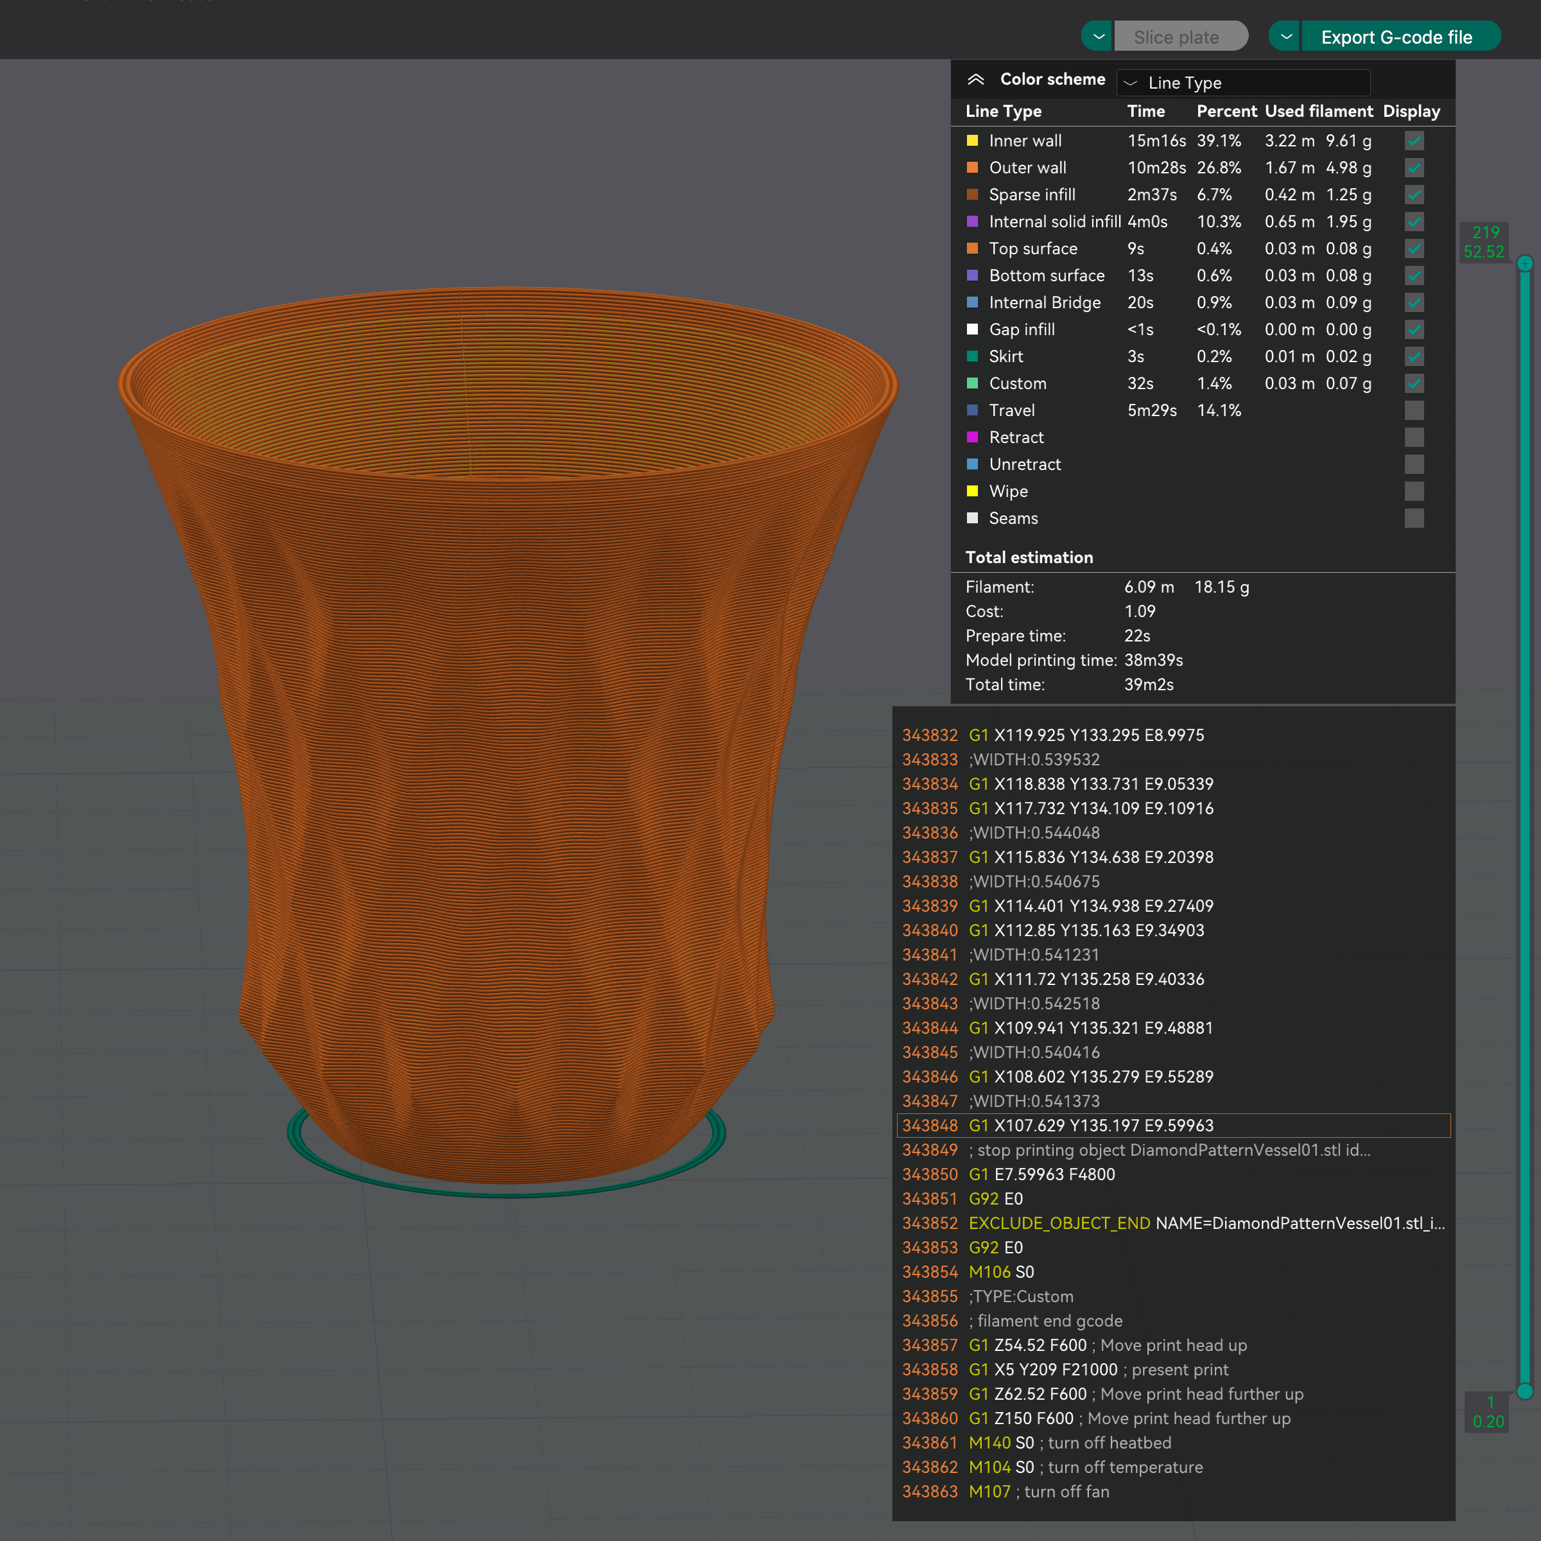
Task: Click the Custom green color swatch
Action: 972,384
